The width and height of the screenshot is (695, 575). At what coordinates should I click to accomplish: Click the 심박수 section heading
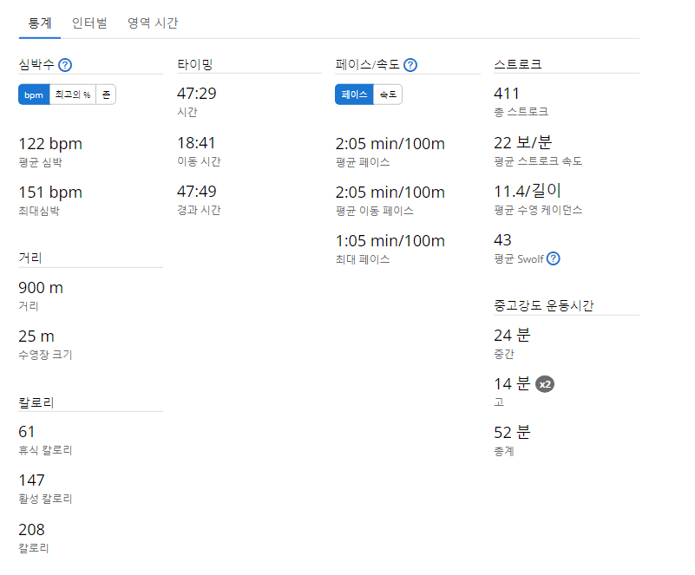tap(36, 65)
